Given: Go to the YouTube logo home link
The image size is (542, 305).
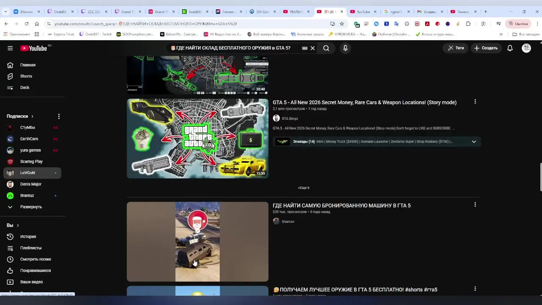Looking at the screenshot, I should [x=33, y=48].
